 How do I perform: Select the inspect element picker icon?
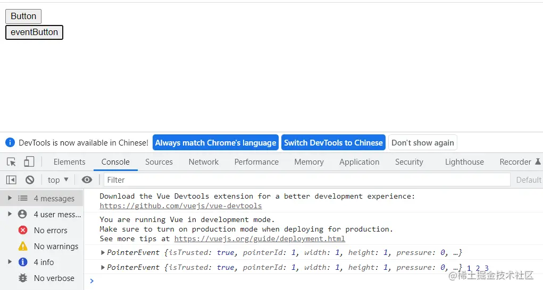pos(11,162)
